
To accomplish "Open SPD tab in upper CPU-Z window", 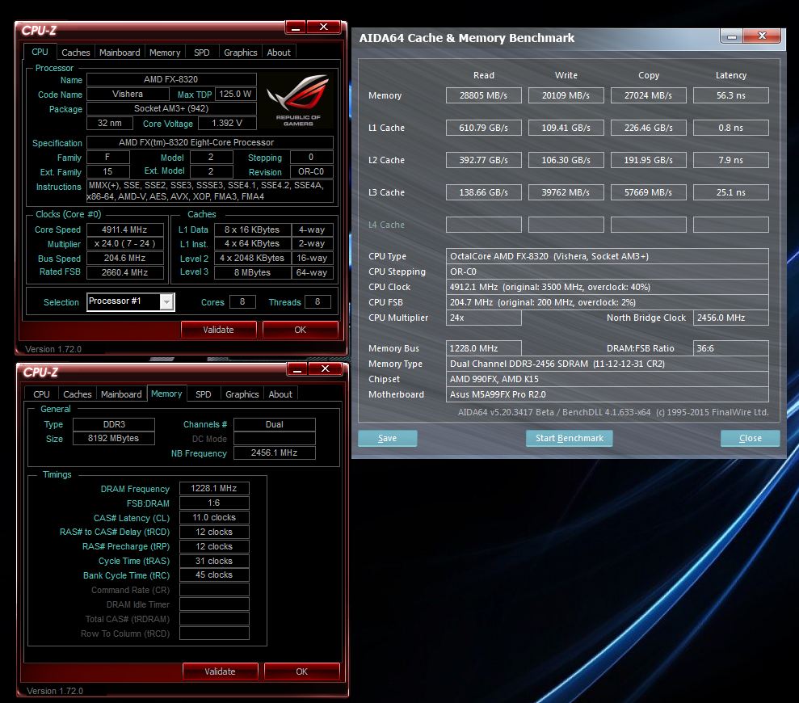I will tap(202, 53).
